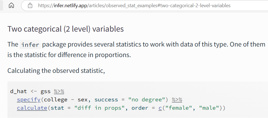This screenshot has width=268, height=118.
Task: Focus the URL address bar
Action: [x=145, y=6]
